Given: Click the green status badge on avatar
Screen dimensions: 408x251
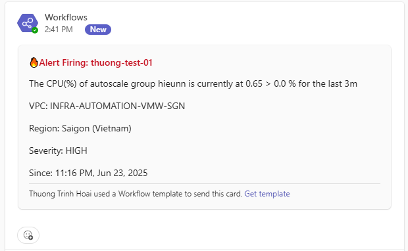Looking at the screenshot, I should pyautogui.click(x=35, y=30).
